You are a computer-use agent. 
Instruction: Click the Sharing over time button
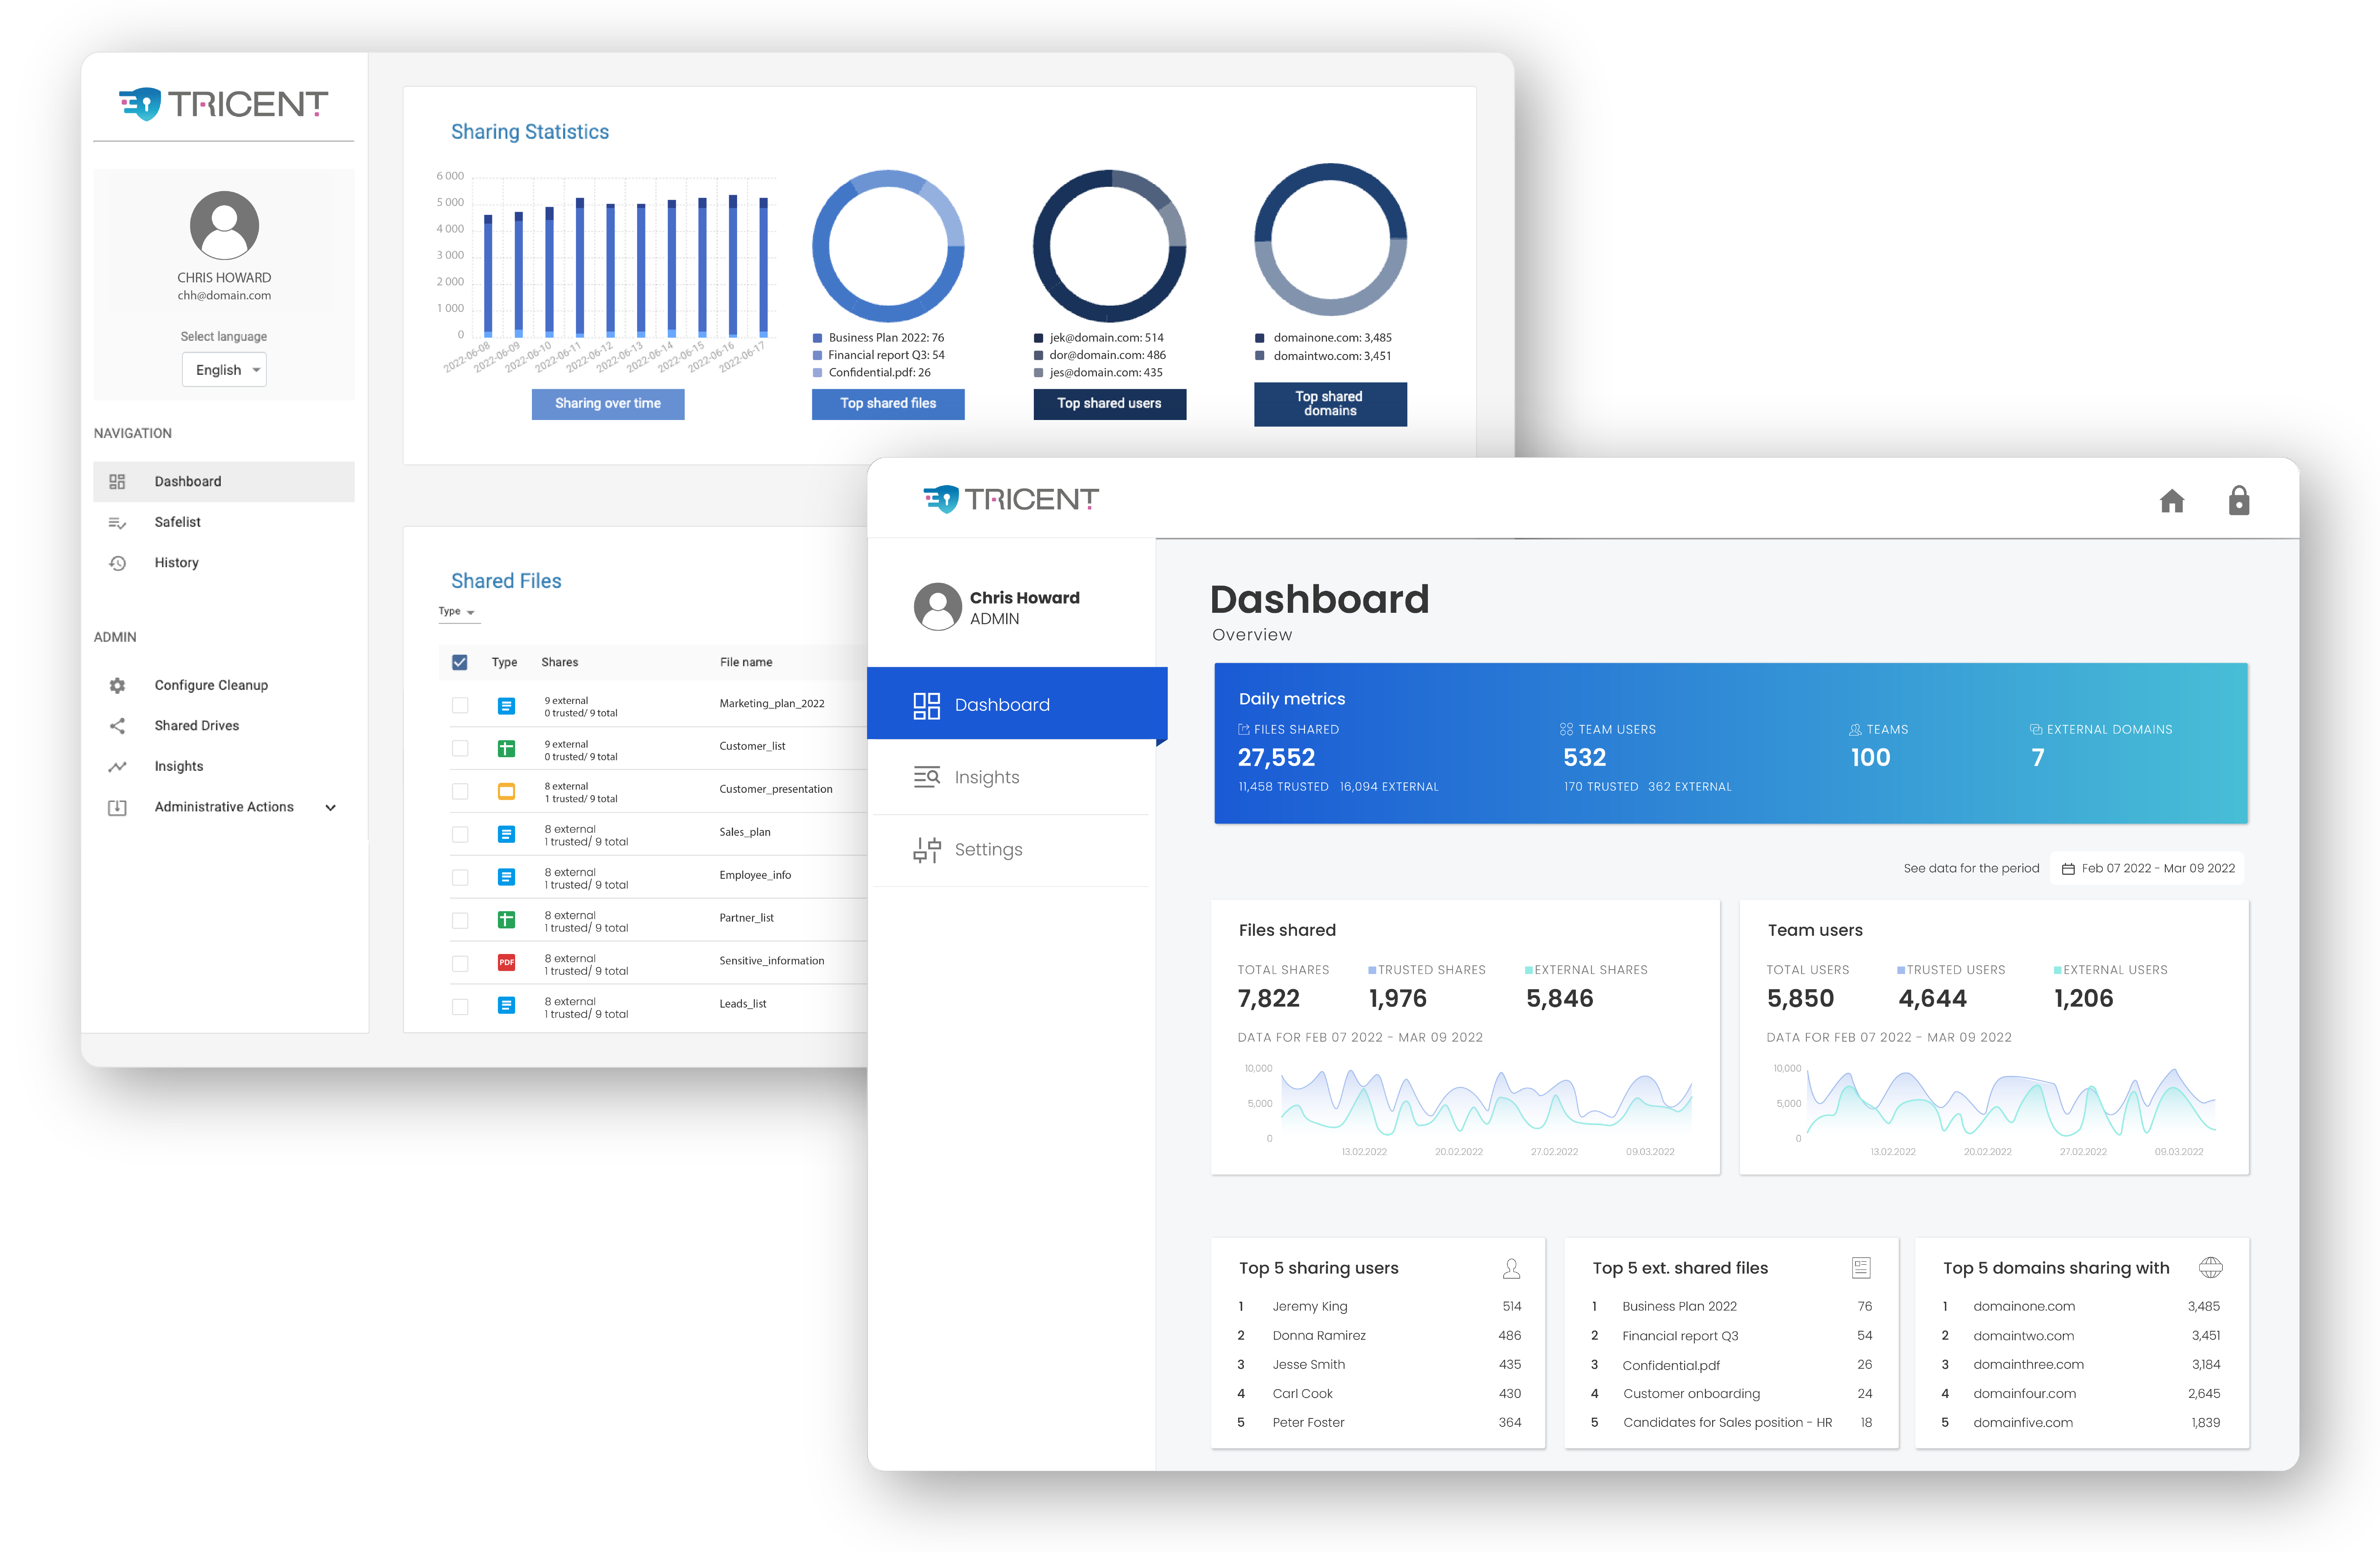608,404
